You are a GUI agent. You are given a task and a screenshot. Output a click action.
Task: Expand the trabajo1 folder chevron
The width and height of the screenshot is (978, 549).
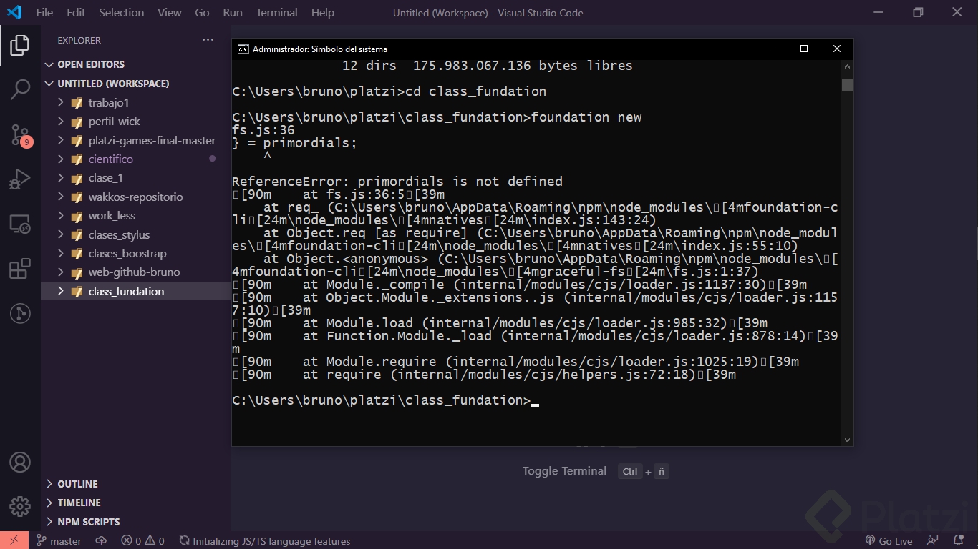[61, 102]
